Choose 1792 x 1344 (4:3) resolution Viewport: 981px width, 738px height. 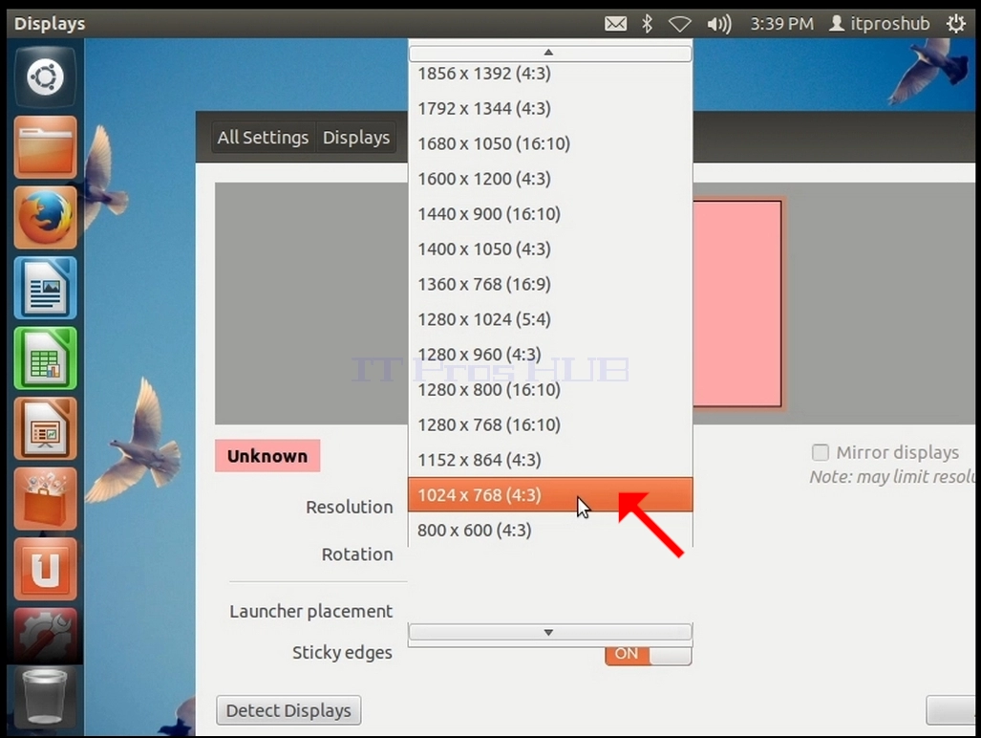tap(550, 108)
